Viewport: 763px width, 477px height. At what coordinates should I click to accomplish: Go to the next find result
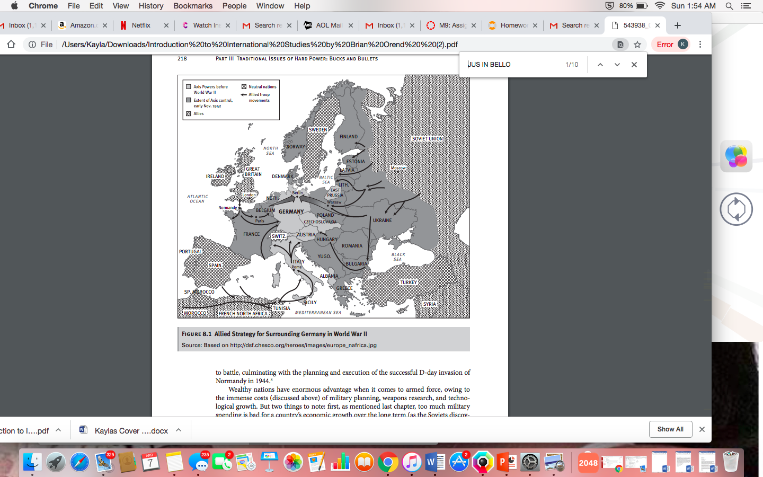[x=617, y=65]
